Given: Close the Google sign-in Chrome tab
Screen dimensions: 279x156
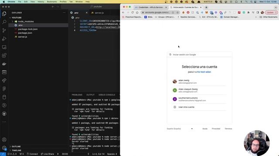Looking at the screenshot, I should (x=201, y=7).
